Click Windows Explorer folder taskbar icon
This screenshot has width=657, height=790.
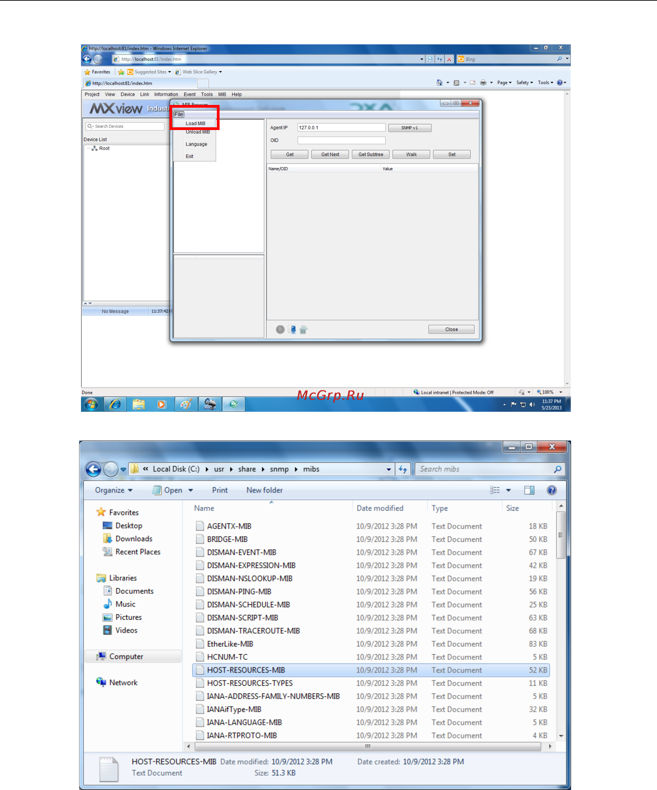tap(139, 404)
